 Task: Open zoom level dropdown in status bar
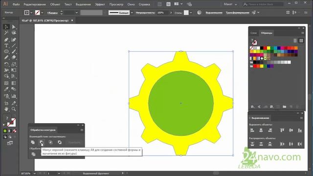pyautogui.click(x=35, y=174)
